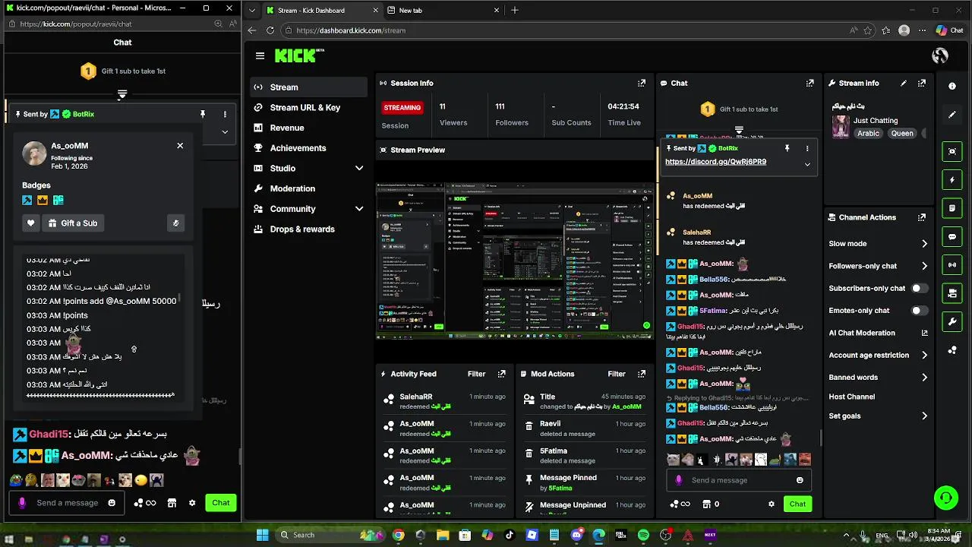This screenshot has width=972, height=547.
Task: Open Spotify from the taskbar
Action: (x=643, y=535)
